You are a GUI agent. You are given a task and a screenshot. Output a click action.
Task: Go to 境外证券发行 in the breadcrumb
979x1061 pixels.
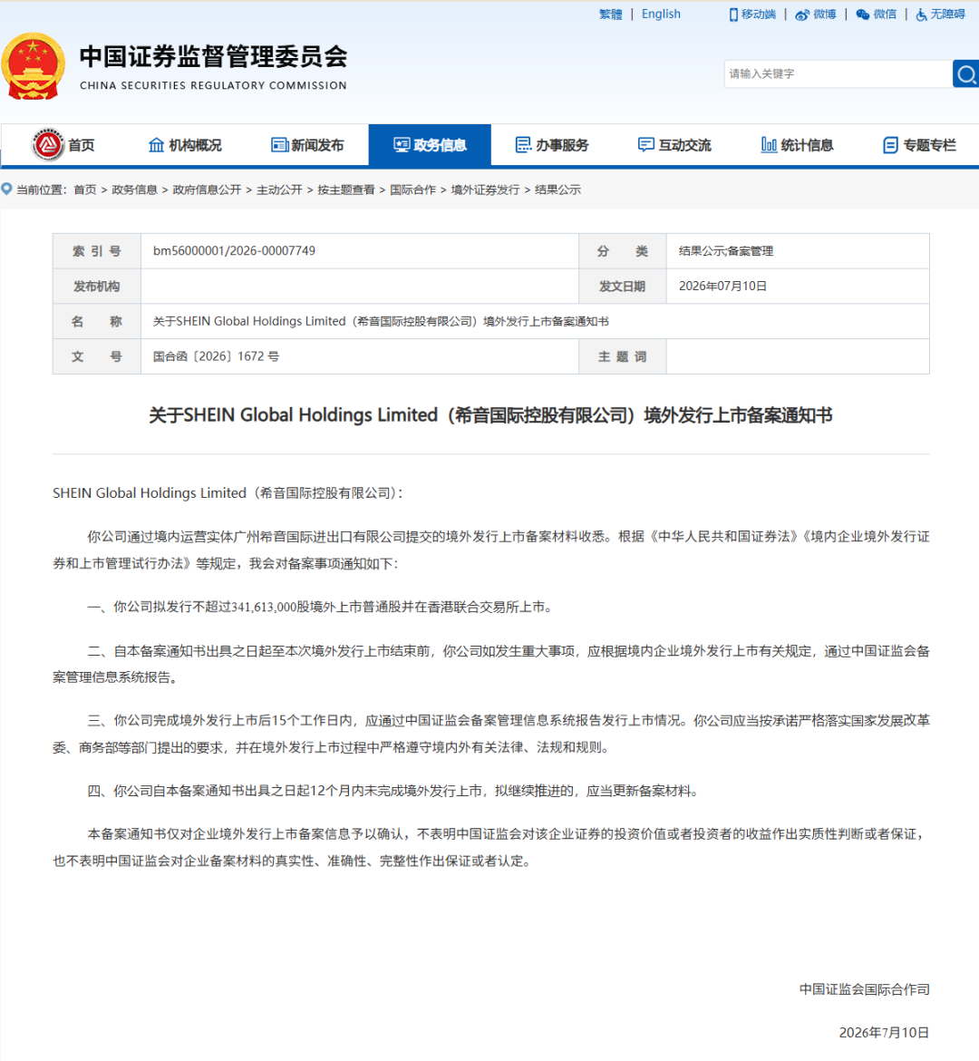[x=485, y=190]
